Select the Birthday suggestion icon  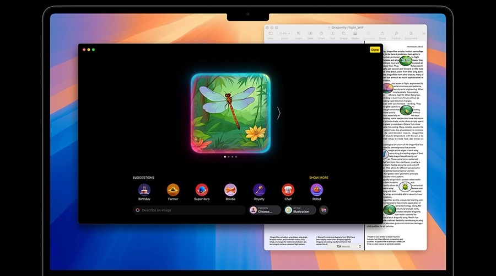click(x=144, y=190)
